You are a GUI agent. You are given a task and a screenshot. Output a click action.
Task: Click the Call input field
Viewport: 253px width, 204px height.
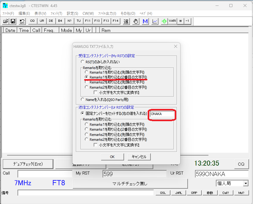click(x=45, y=174)
